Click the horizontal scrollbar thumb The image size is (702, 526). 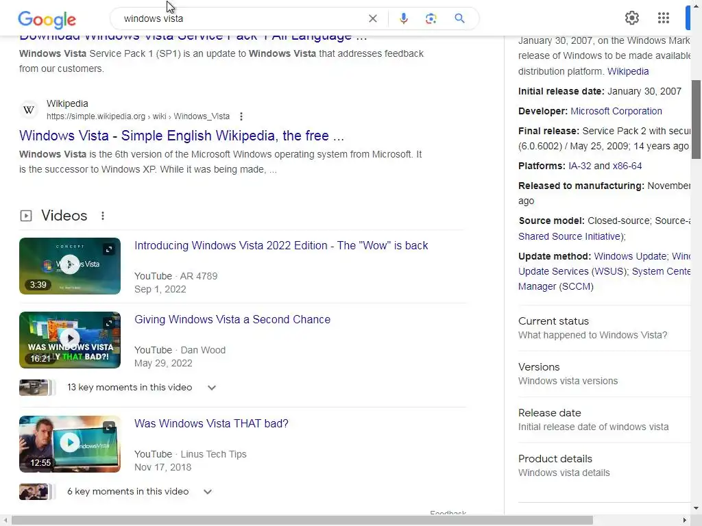302,521
